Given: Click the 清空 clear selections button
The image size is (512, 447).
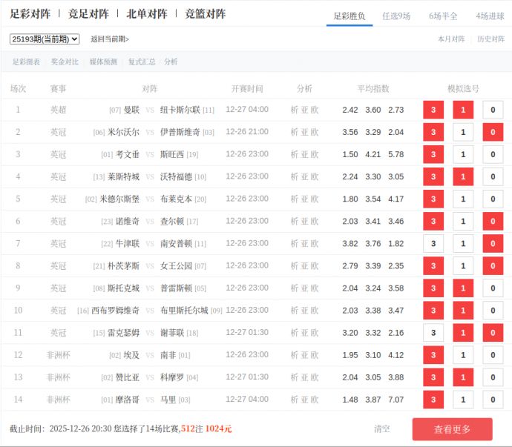Looking at the screenshot, I should pyautogui.click(x=381, y=429).
